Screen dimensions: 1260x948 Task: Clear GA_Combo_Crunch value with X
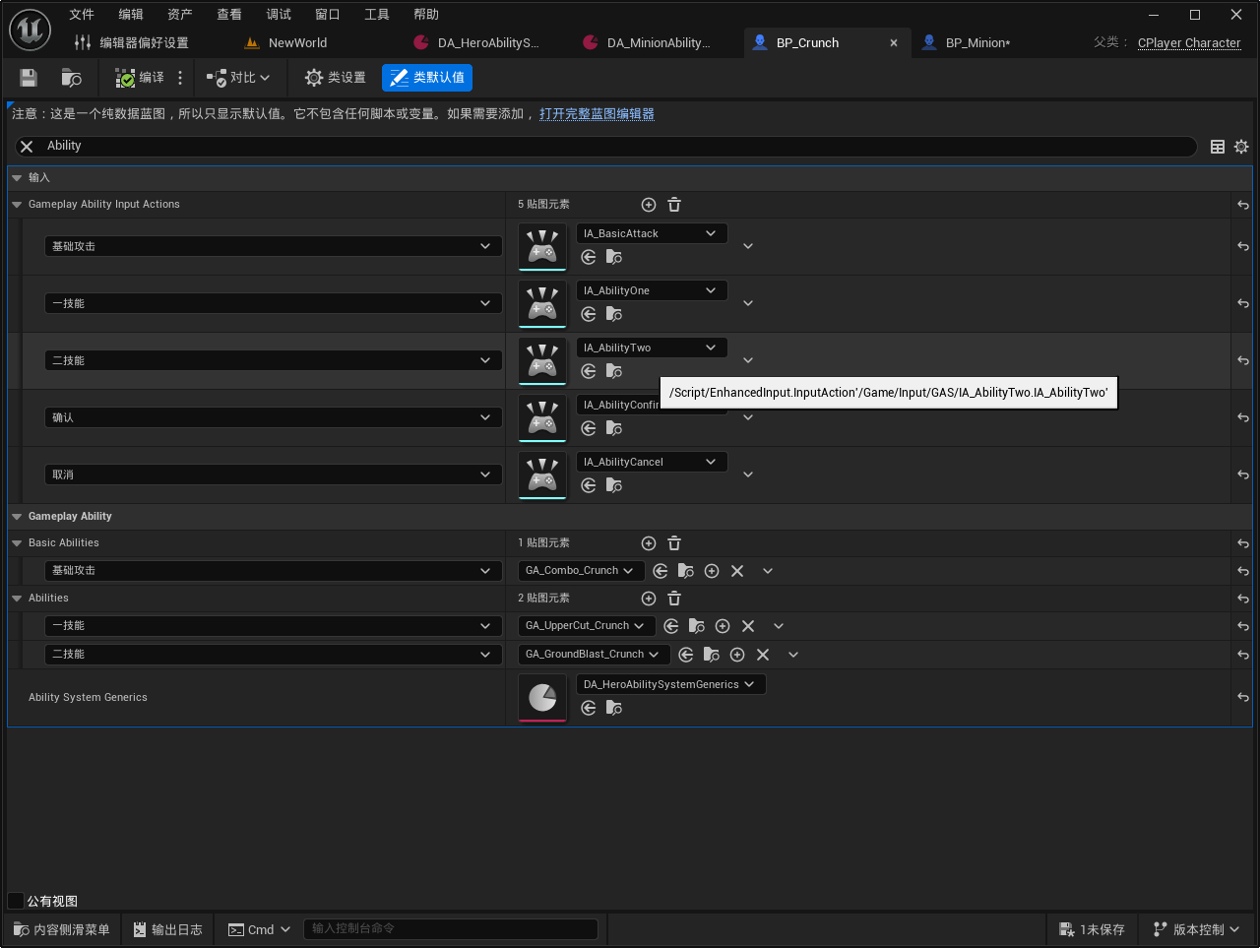(x=737, y=571)
